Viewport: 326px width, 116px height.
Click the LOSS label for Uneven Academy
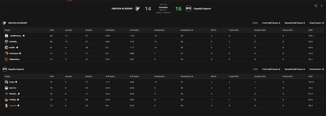[255, 23]
